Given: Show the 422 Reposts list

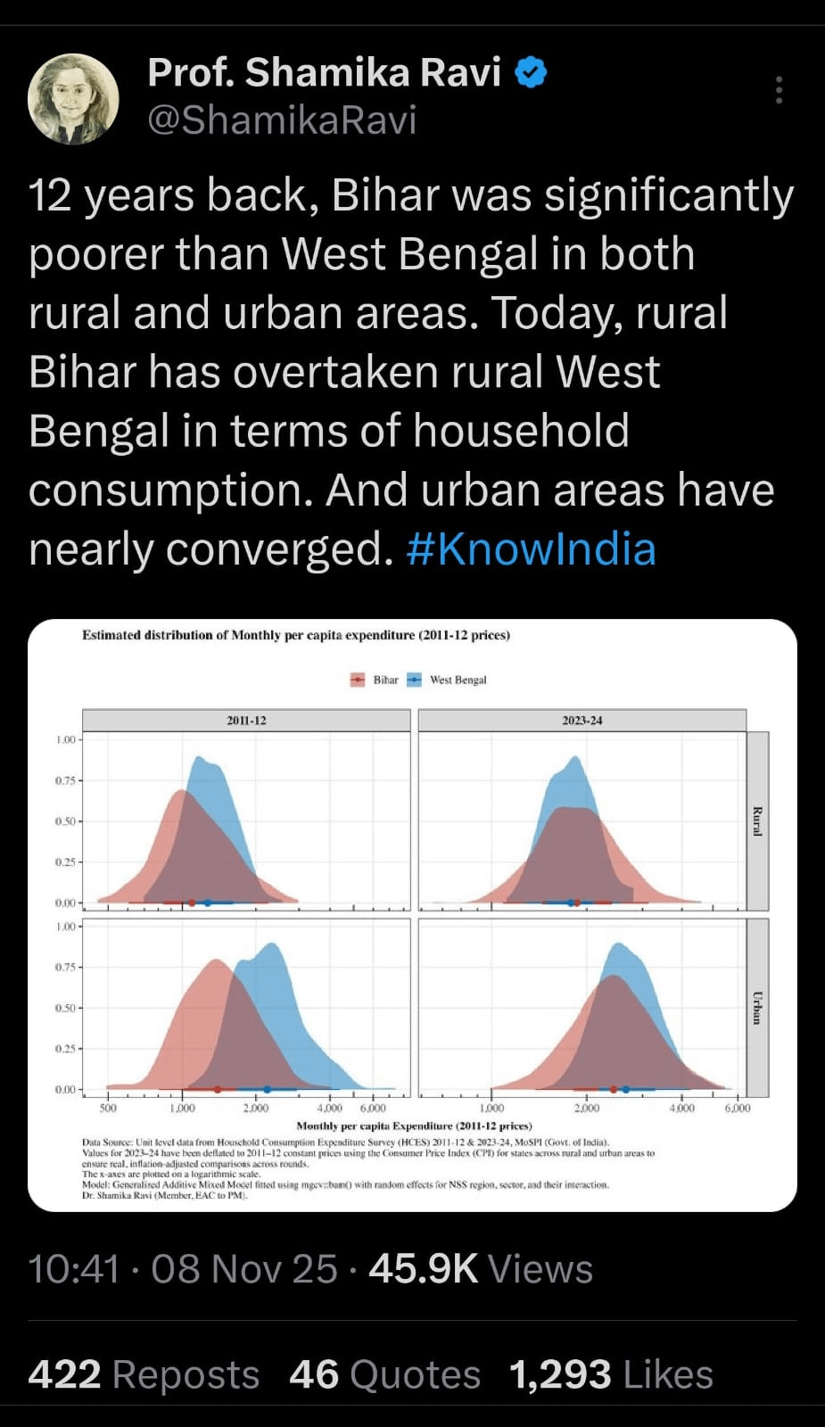Looking at the screenshot, I should click(144, 1374).
